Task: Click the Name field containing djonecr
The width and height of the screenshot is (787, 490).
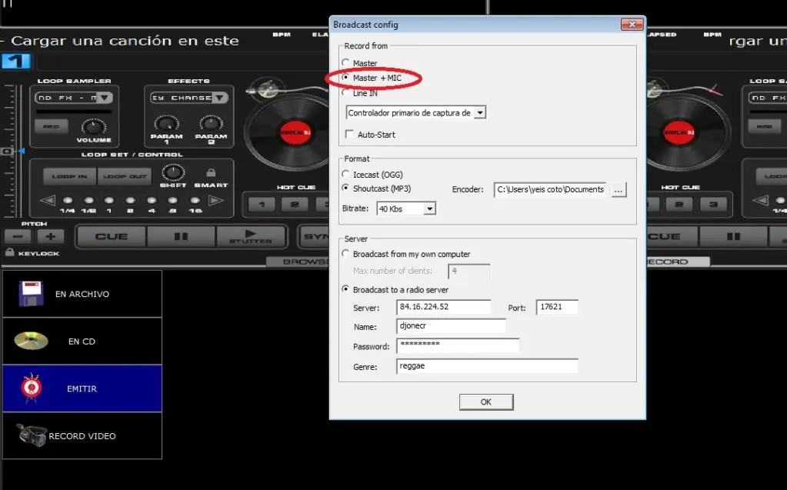Action: (x=451, y=326)
